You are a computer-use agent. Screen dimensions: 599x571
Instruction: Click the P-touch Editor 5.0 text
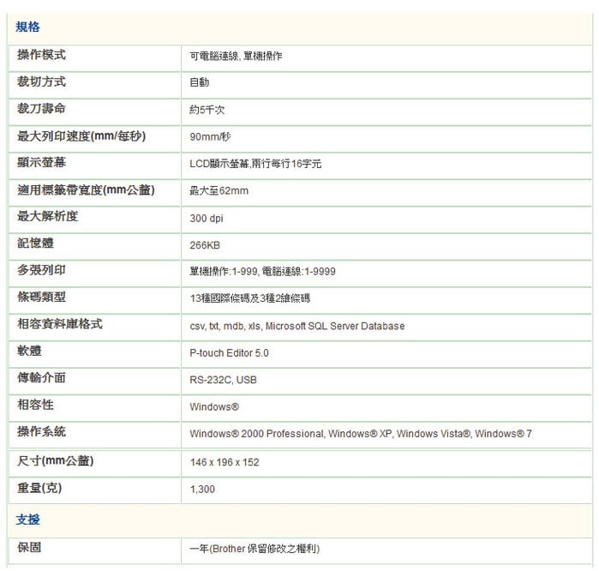229,353
